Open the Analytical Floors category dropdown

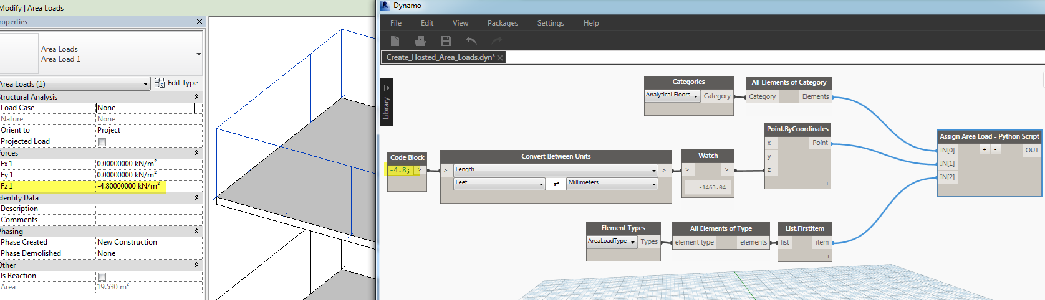(x=672, y=95)
